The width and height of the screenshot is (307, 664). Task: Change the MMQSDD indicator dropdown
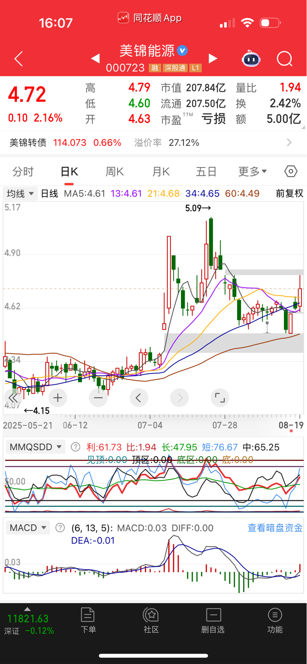(x=35, y=447)
